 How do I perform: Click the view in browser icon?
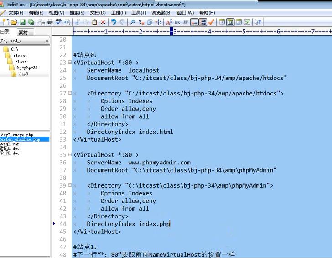point(67,22)
